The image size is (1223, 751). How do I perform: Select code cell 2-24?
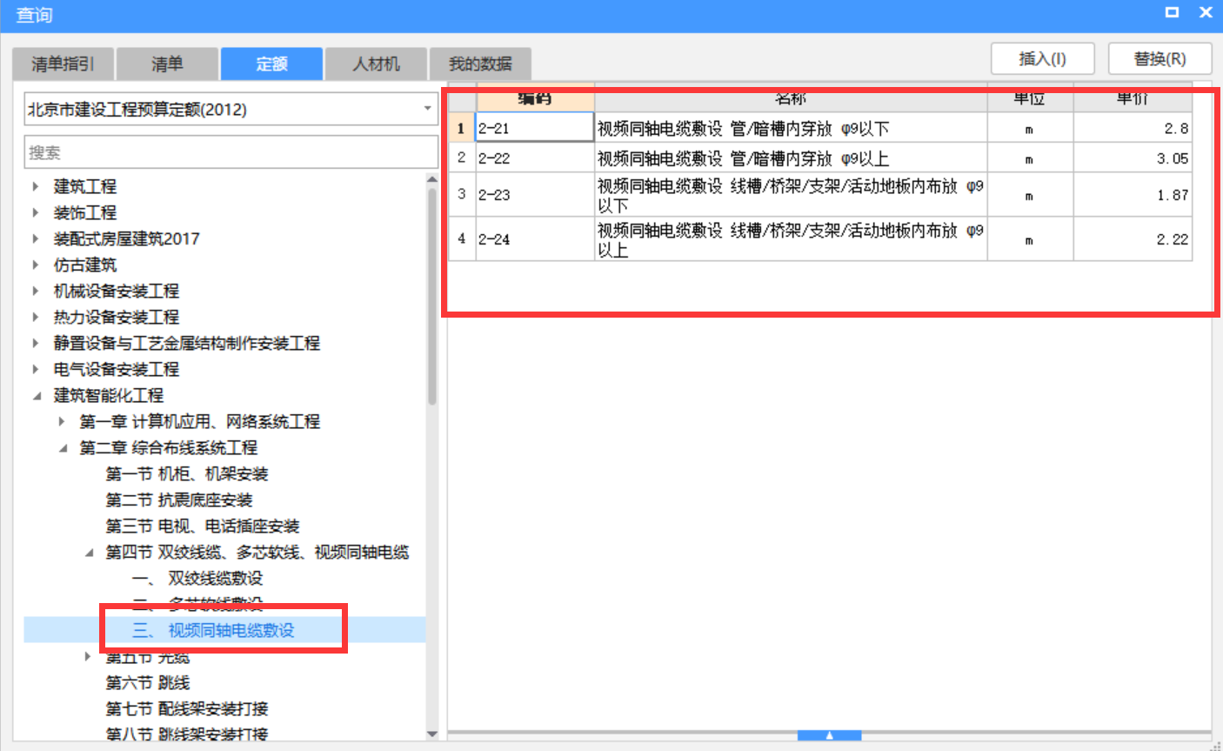point(535,239)
